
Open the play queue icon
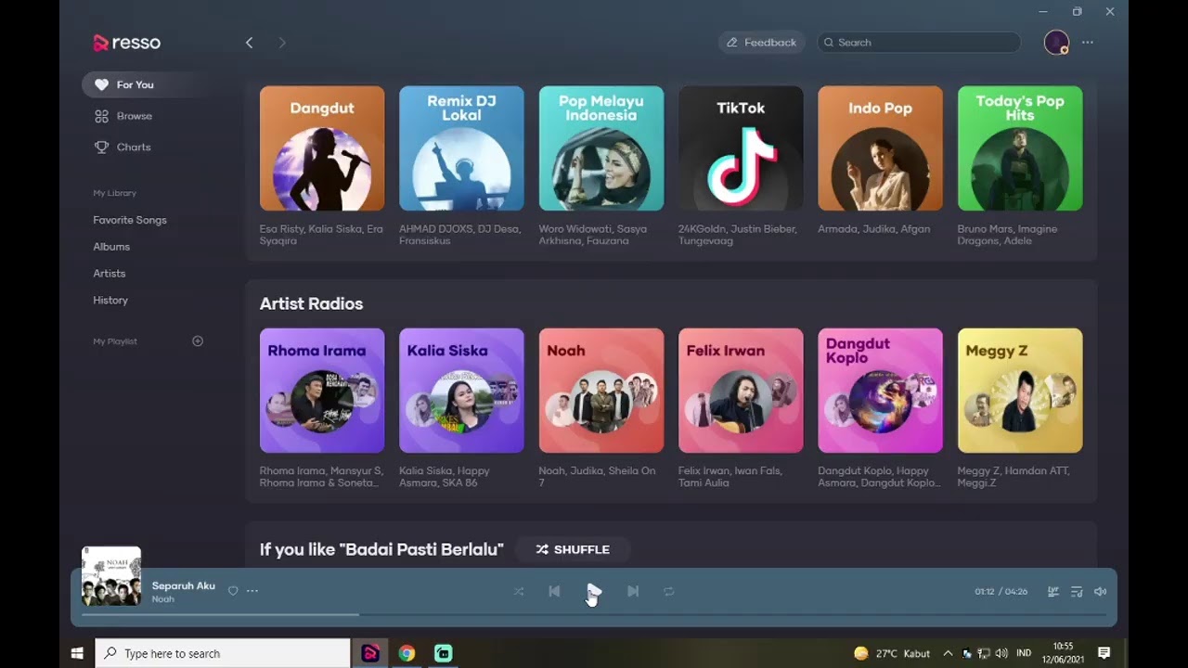point(1077,591)
